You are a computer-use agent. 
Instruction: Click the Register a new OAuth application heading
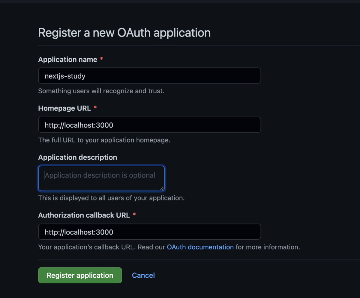(124, 33)
